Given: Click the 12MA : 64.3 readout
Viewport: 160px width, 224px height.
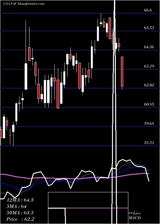Looking at the screenshot, I should click(20, 200).
